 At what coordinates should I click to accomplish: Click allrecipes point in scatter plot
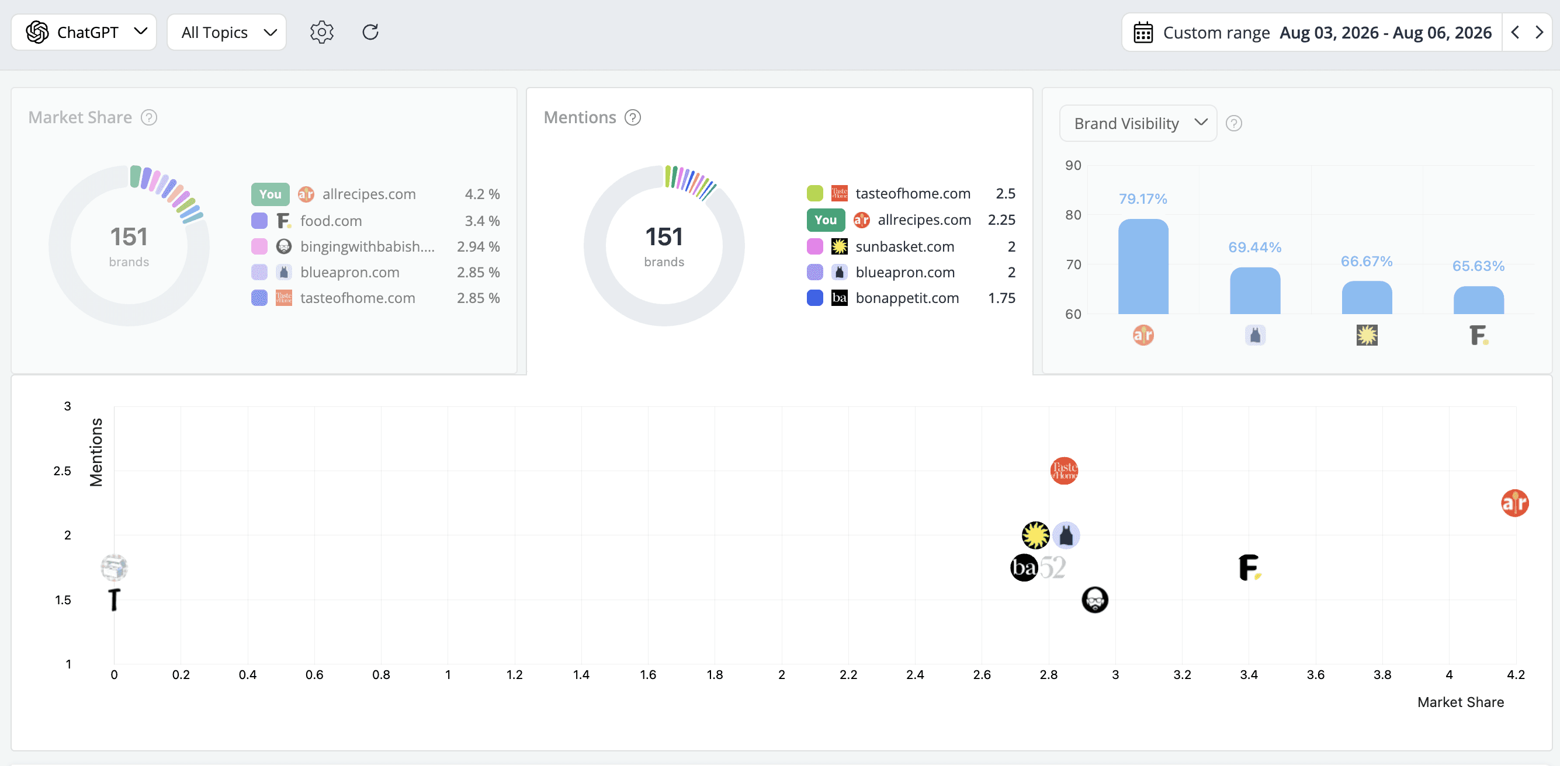[1514, 503]
